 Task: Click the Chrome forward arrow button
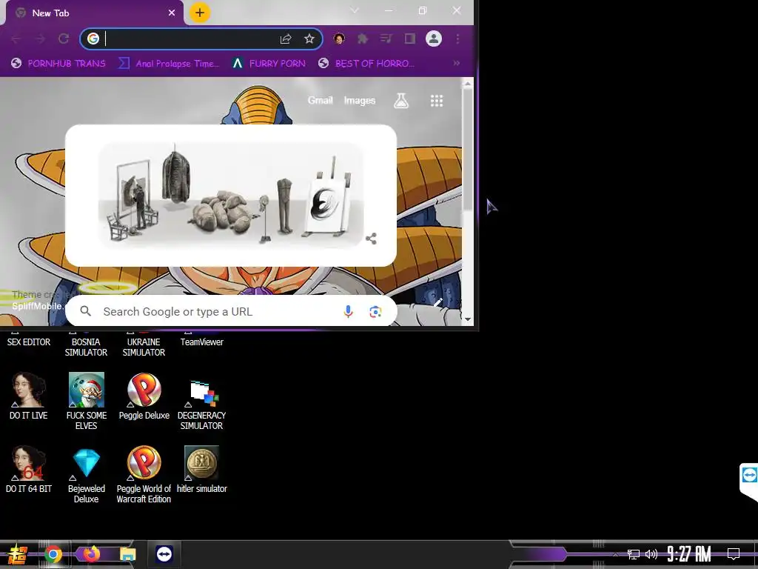pos(40,39)
